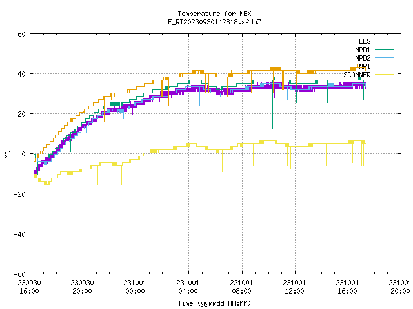Click the SCANNER legend label
Image resolution: width=413 pixels, height=309 pixels.
pyautogui.click(x=357, y=75)
